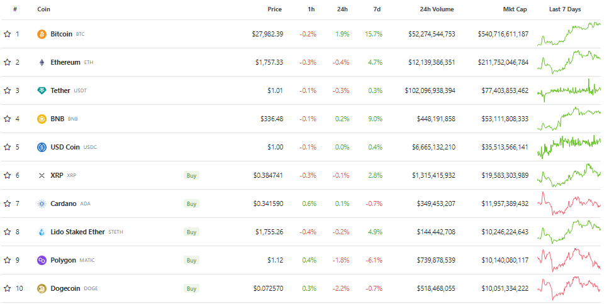
Task: Click the Dogecoin favorite star
Action: point(7,288)
